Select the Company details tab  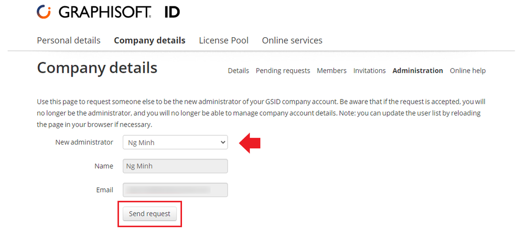tap(149, 40)
